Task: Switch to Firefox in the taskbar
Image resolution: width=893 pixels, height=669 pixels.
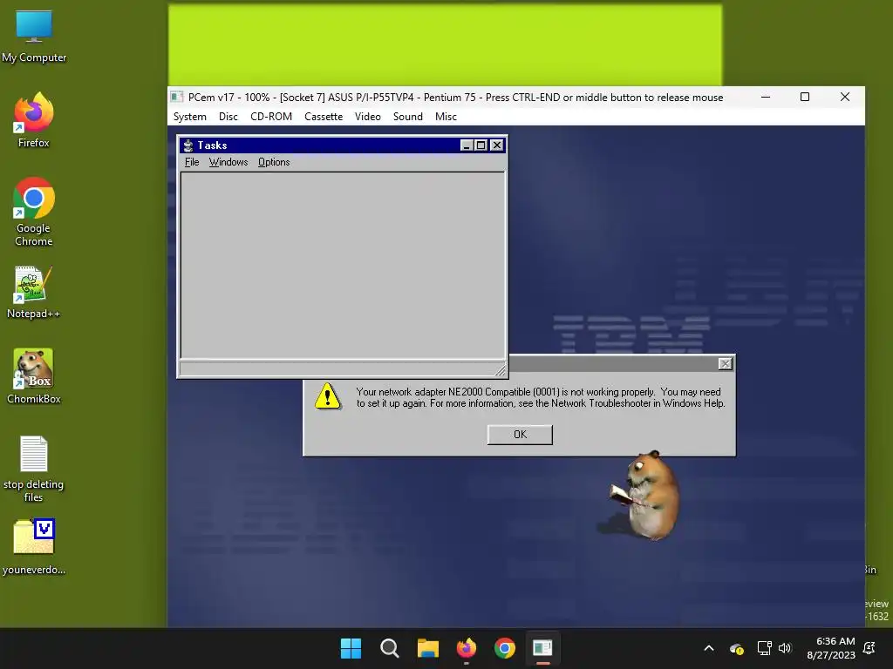Action: (x=467, y=648)
